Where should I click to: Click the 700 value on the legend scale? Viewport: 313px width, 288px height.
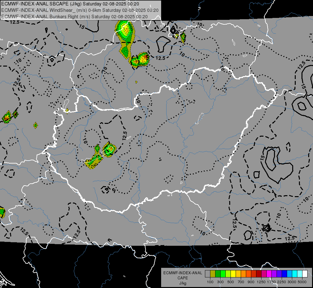click(241, 282)
